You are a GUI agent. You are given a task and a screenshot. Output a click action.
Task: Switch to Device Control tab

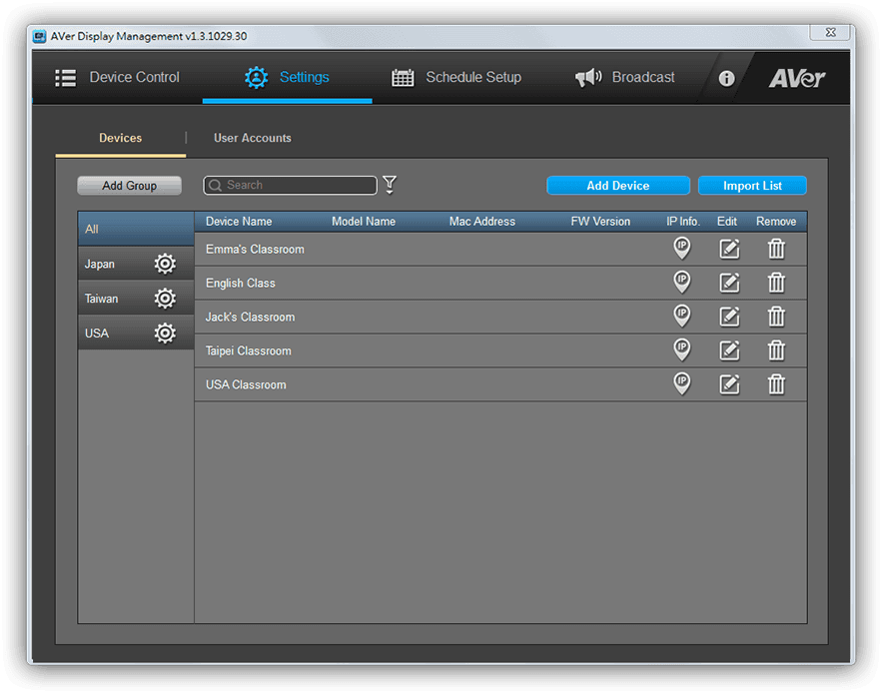pyautogui.click(x=117, y=77)
